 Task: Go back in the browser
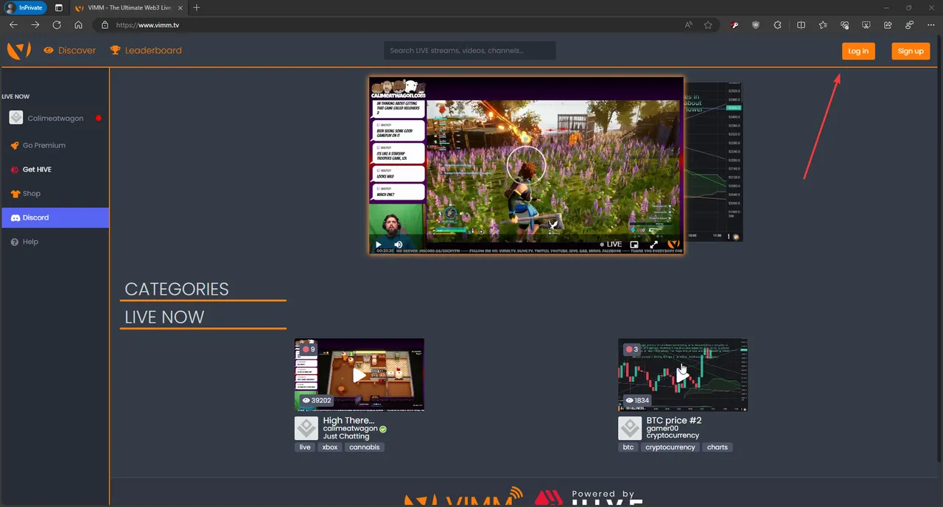point(13,24)
